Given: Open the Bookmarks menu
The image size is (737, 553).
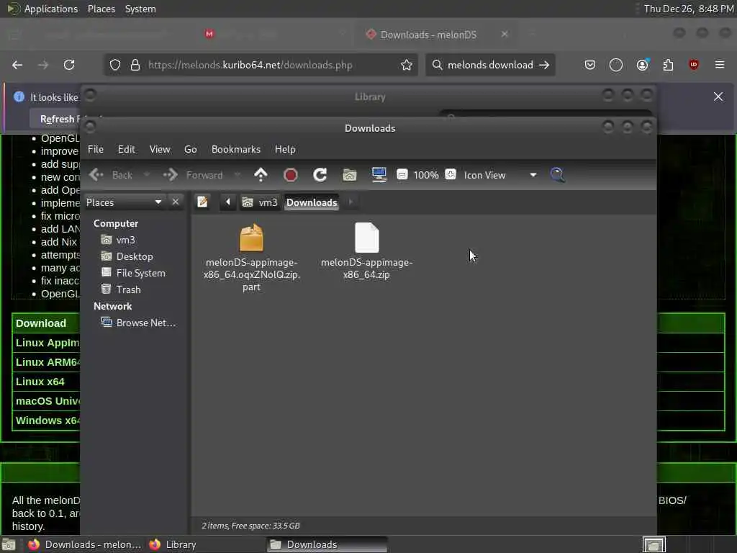Looking at the screenshot, I should (236, 149).
